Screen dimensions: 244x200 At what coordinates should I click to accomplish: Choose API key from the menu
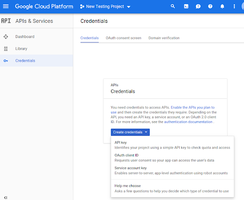click(x=173, y=145)
